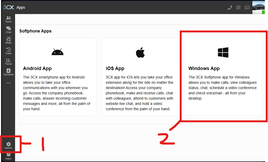Click the green status indicator on avatar
268x162 pixels.
pos(263,12)
